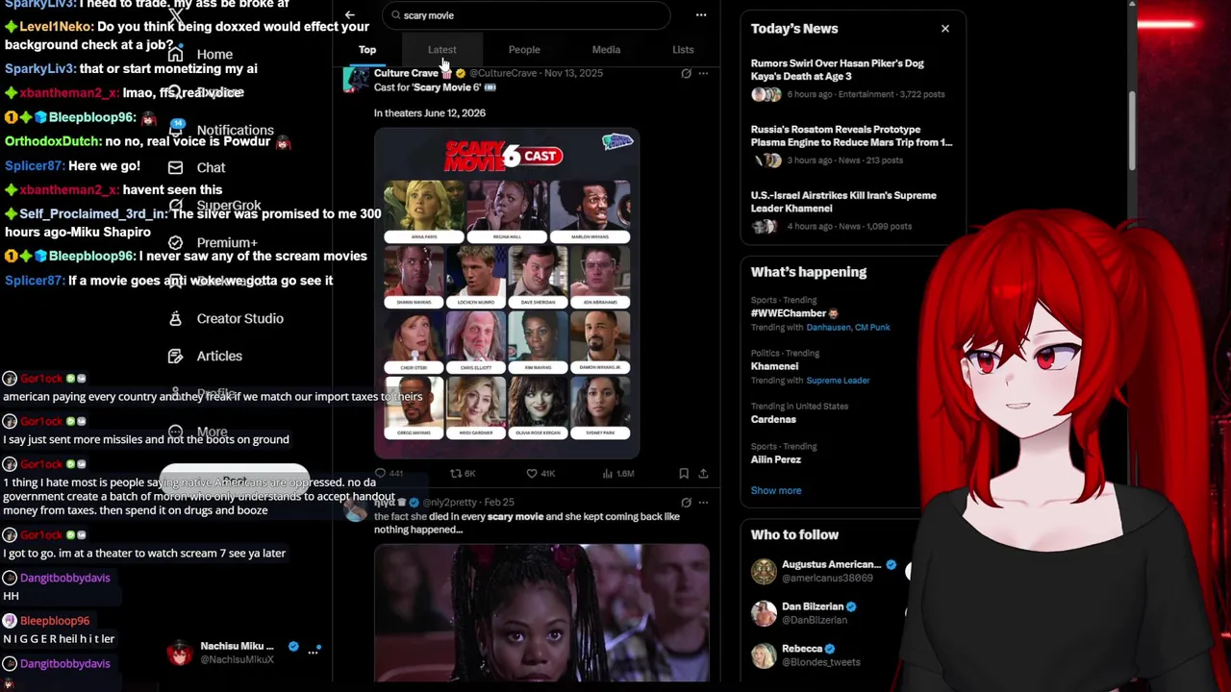Open U.S.-Israel Airstrikes news story
Image resolution: width=1231 pixels, height=692 pixels.
[x=851, y=210]
